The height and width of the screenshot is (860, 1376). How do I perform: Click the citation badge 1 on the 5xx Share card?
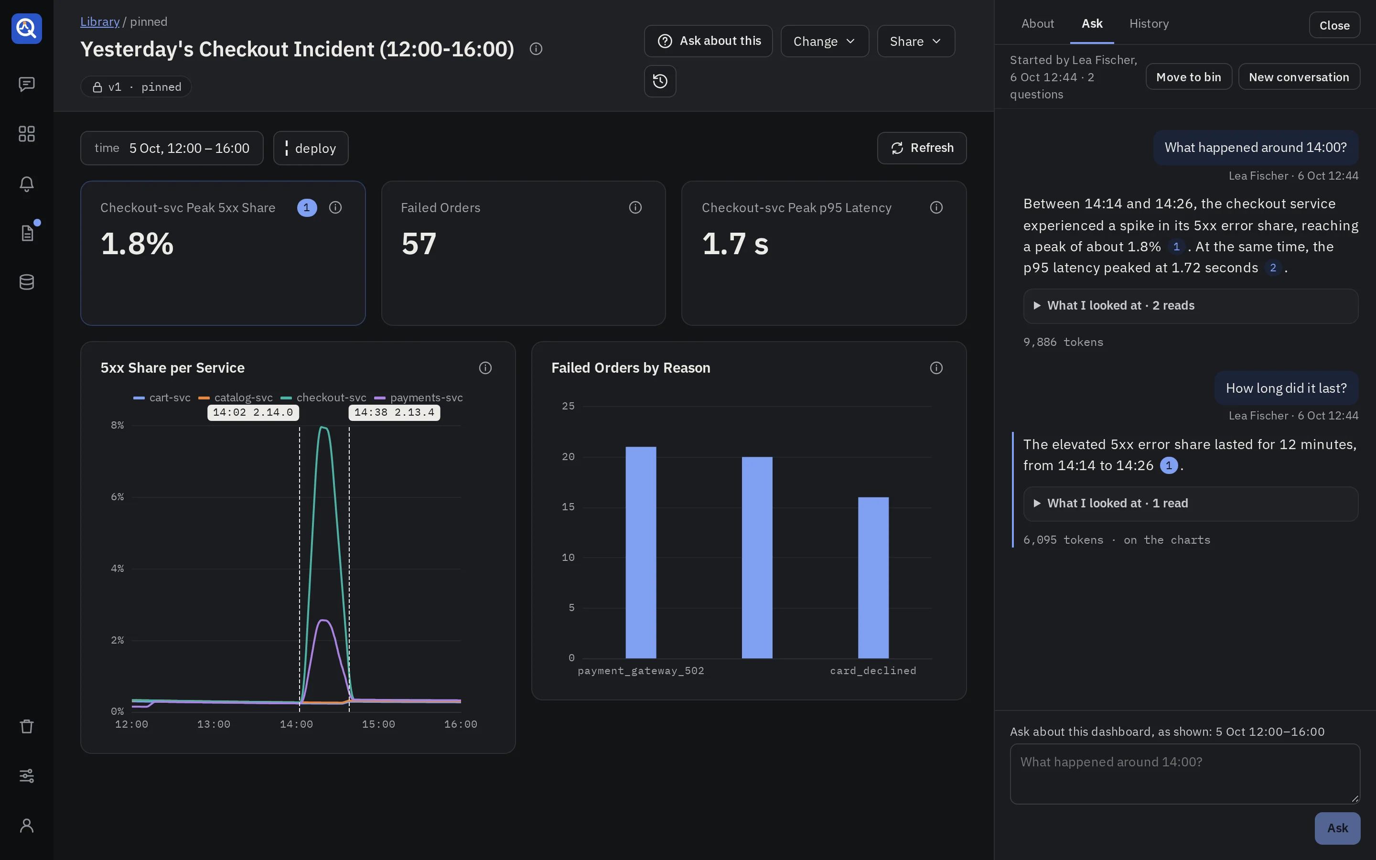click(306, 208)
